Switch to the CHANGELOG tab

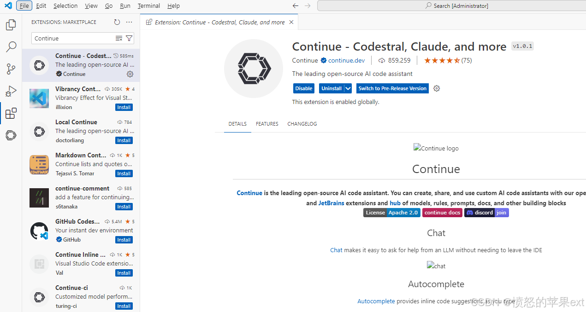[x=302, y=124]
